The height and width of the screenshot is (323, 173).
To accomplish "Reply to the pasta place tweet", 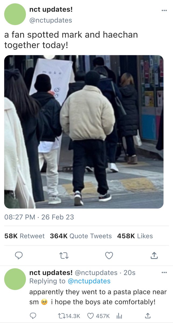I will [33, 316].
